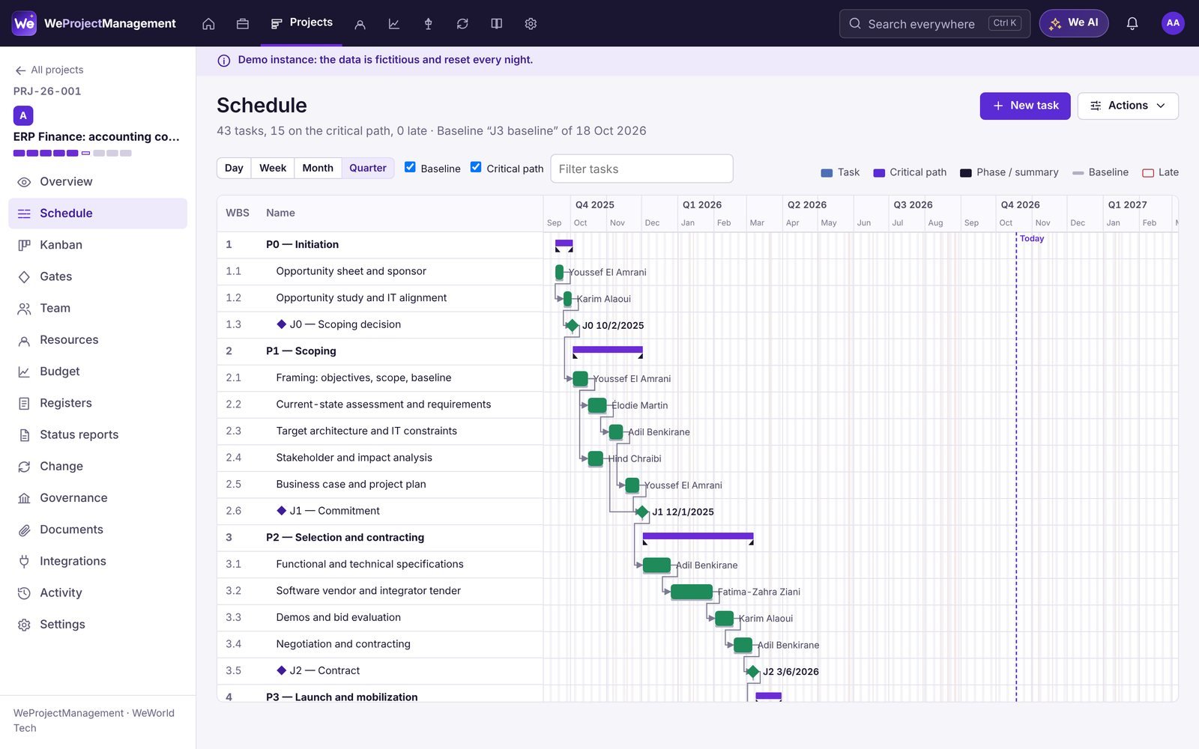1199x749 pixels.
Task: Open Governance in sidebar
Action: (97, 498)
